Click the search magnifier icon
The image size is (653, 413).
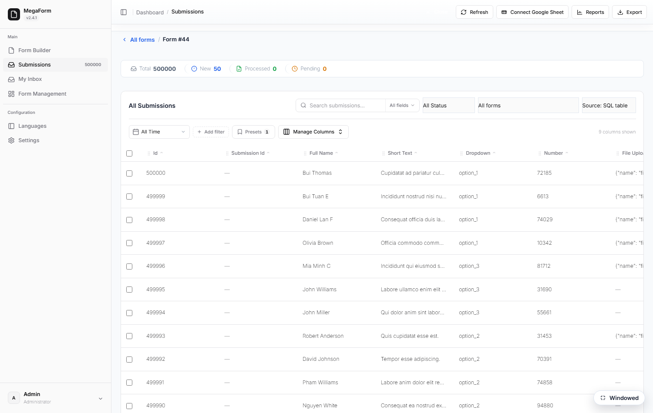[x=303, y=106]
